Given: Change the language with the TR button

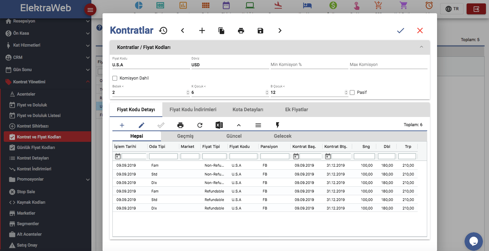Looking at the screenshot, I should pyautogui.click(x=452, y=9).
